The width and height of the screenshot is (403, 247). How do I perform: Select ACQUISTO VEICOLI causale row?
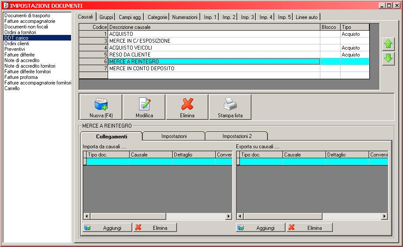point(224,48)
